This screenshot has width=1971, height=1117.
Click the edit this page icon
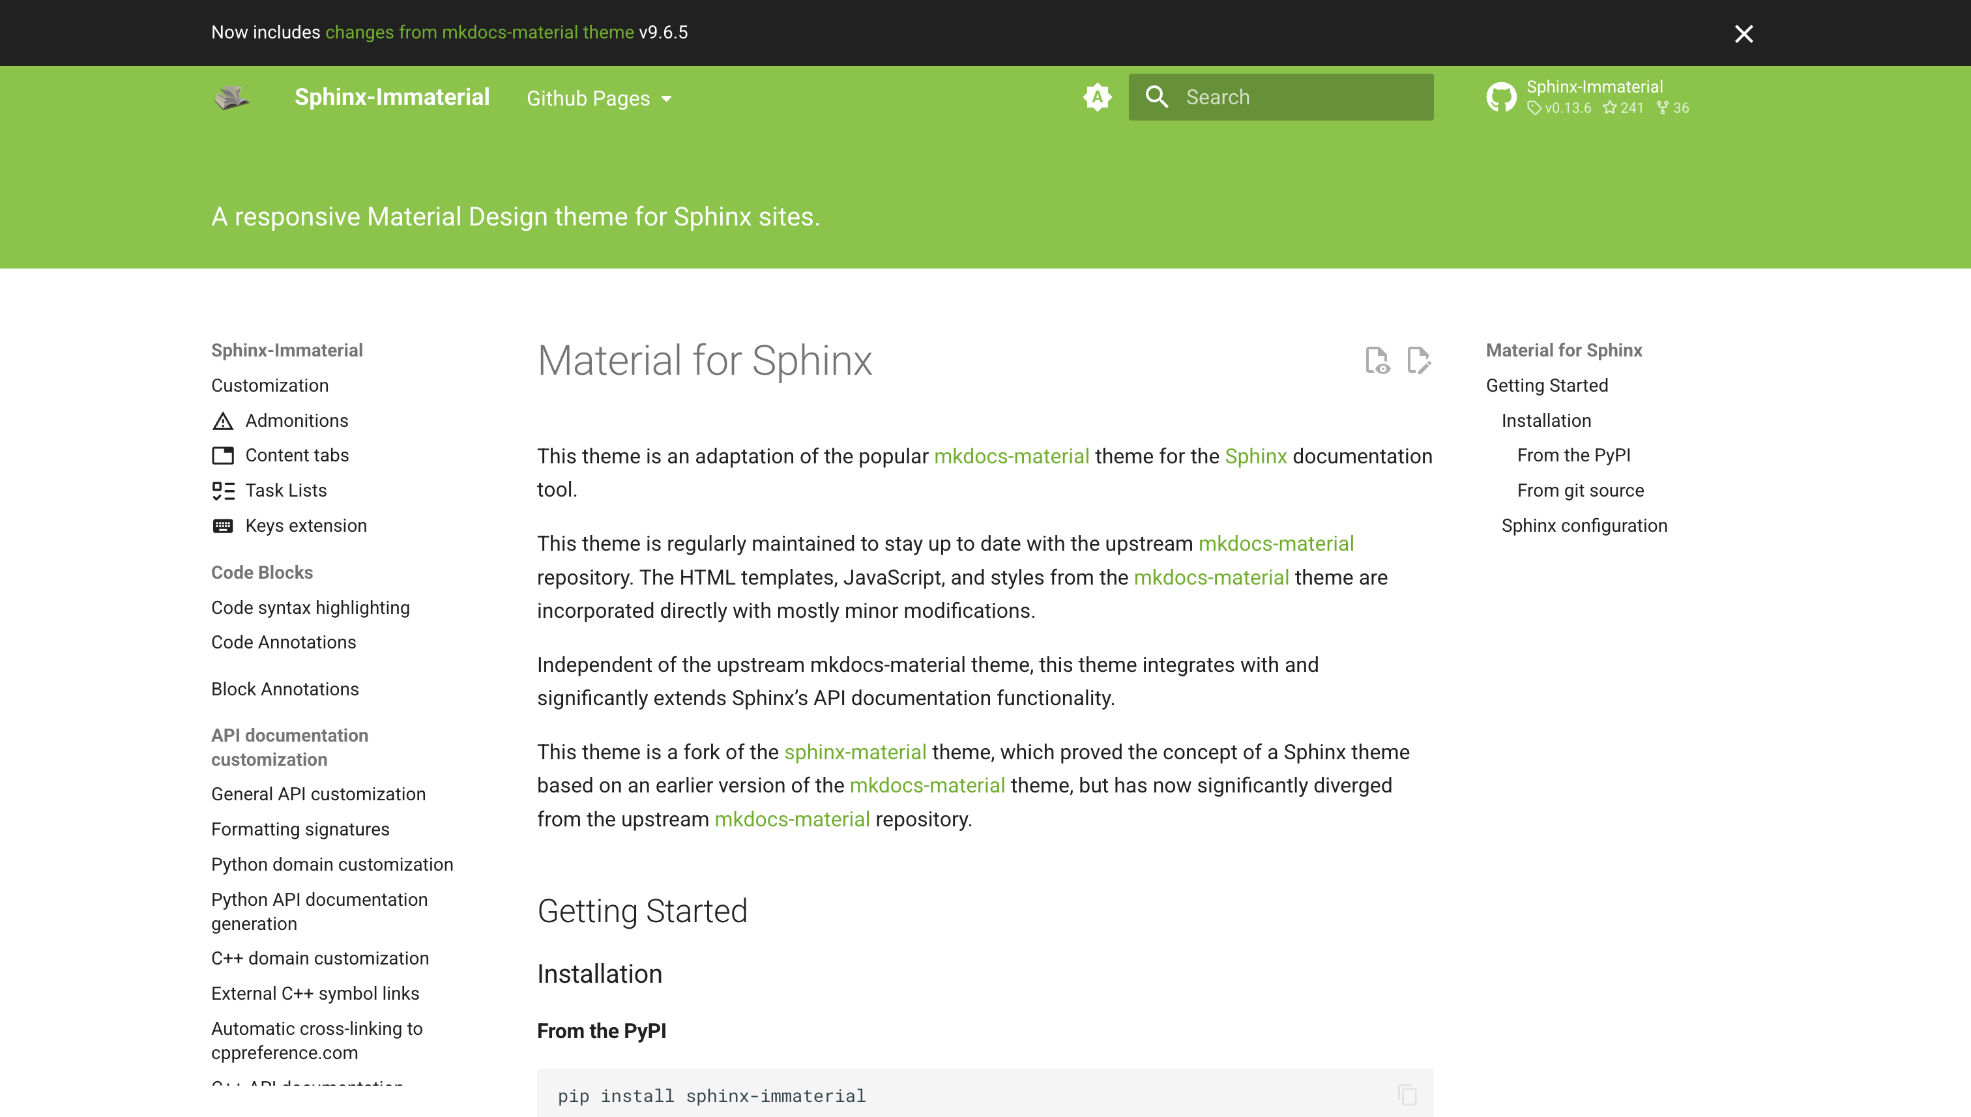tap(1418, 360)
